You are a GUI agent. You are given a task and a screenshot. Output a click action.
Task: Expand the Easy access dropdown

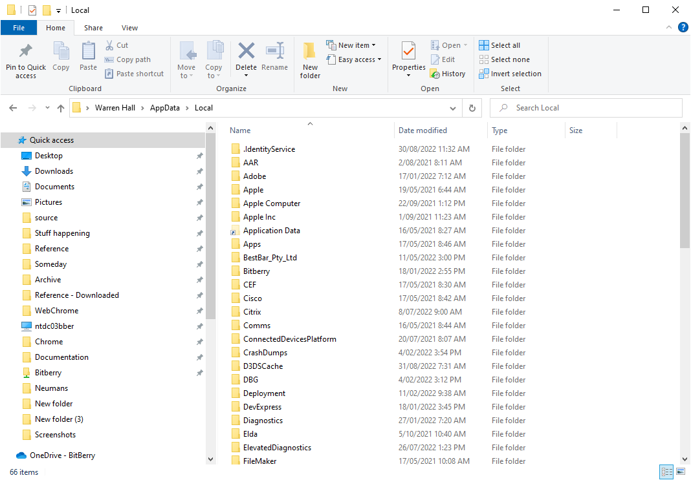pyautogui.click(x=354, y=59)
